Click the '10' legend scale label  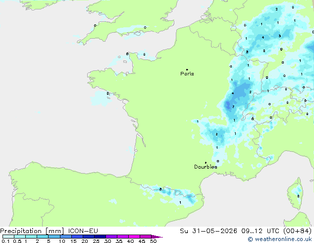tap(62, 241)
